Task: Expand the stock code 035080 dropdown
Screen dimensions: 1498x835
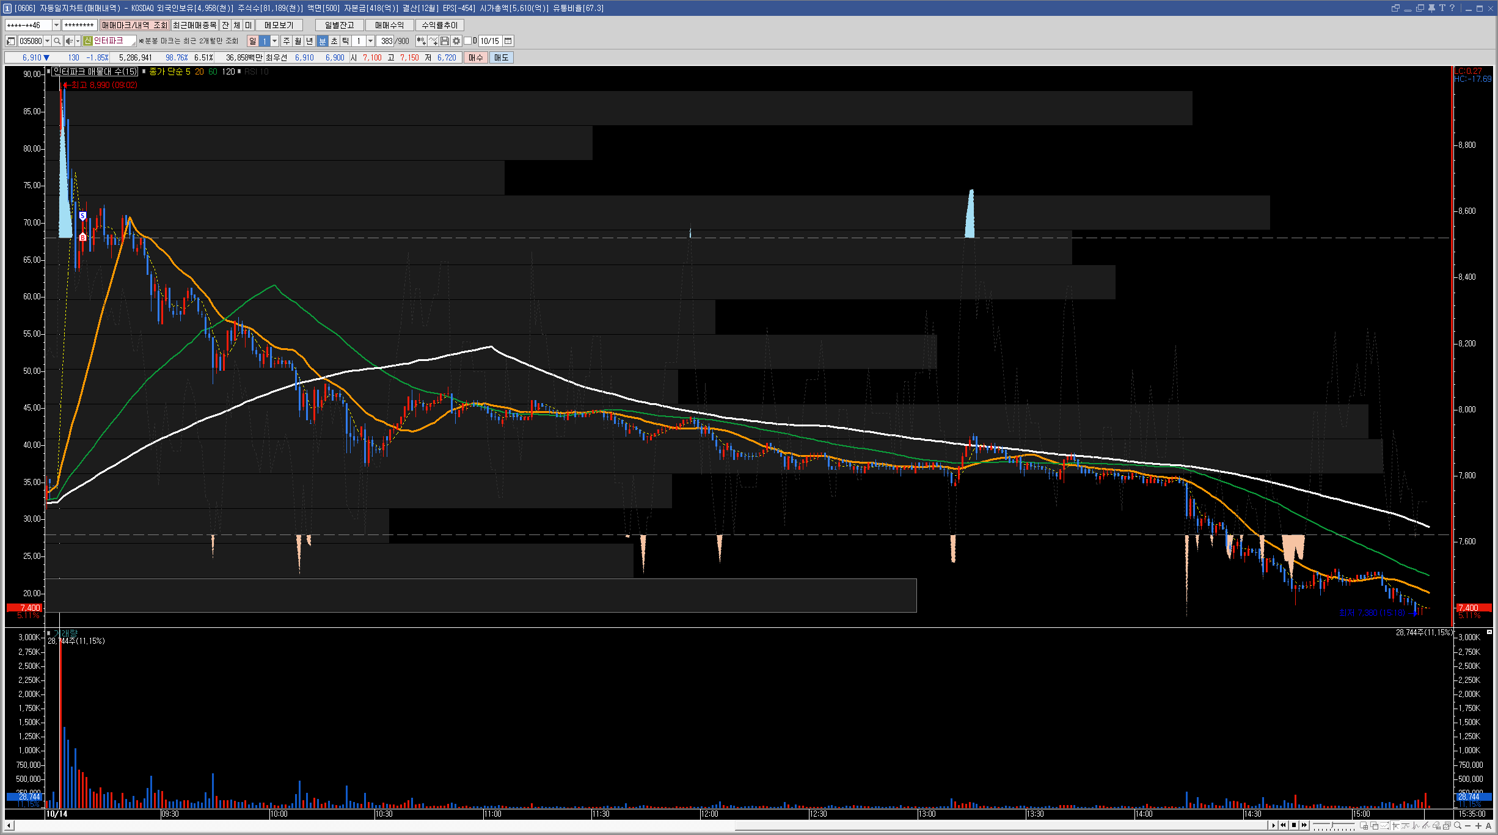Action: click(x=47, y=41)
